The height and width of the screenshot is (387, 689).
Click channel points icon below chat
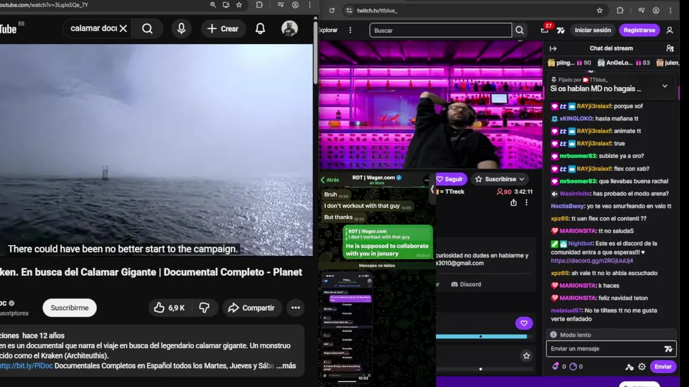[x=573, y=367]
